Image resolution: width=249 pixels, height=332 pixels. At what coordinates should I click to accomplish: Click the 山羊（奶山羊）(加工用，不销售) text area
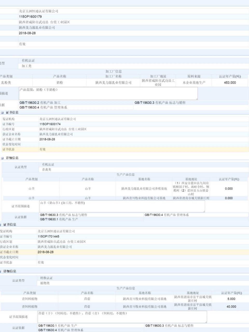coord(122,206)
